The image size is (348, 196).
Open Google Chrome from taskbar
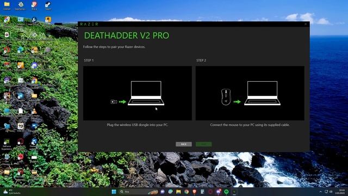click(x=187, y=192)
